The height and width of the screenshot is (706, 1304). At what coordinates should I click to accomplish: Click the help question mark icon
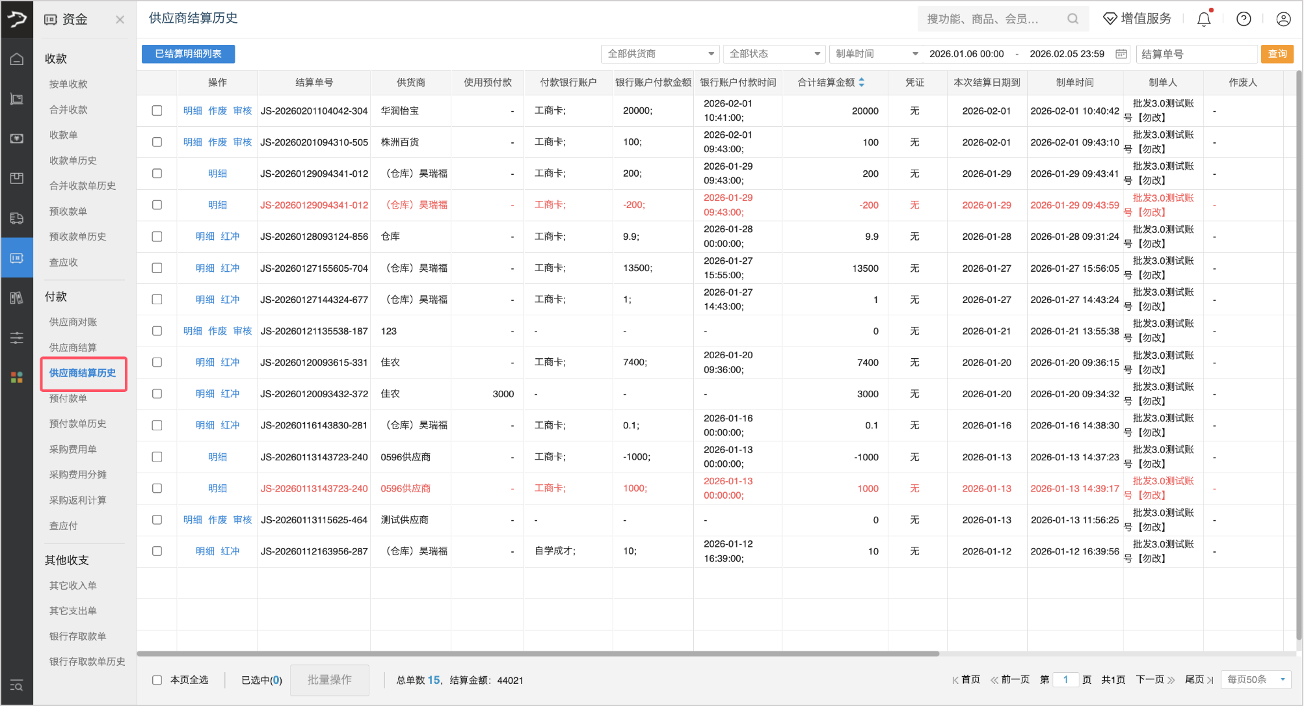click(1244, 19)
